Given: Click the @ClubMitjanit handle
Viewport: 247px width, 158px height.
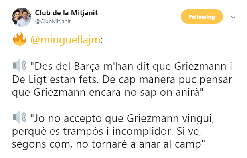Looking at the screenshot, I should [53, 21].
